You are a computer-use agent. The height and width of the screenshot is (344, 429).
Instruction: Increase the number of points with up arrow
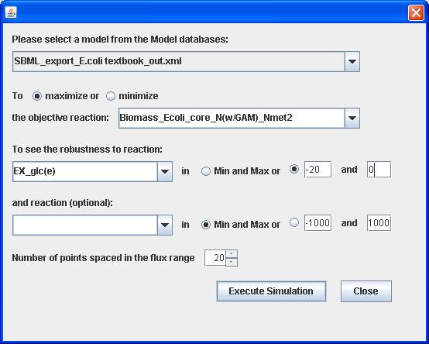coord(232,253)
